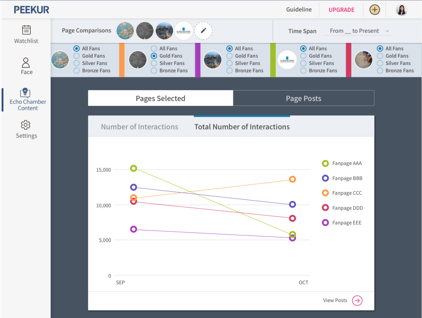The image size is (422, 318).
Task: Select Gold Fans for the third page
Action: tap(230, 56)
